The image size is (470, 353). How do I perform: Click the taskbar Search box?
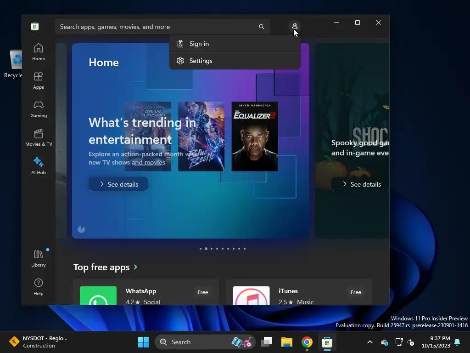(x=205, y=342)
